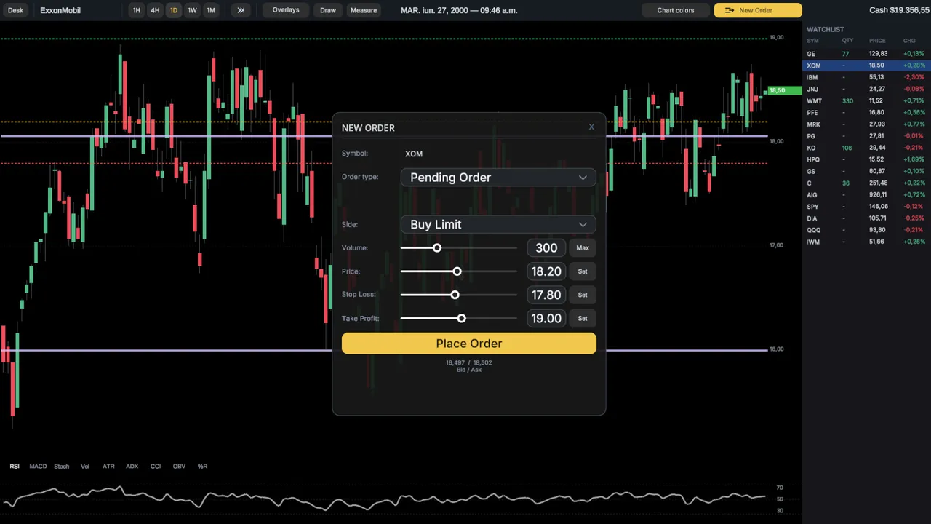Select HPQ in the watchlist
The height and width of the screenshot is (524, 931).
click(x=866, y=159)
